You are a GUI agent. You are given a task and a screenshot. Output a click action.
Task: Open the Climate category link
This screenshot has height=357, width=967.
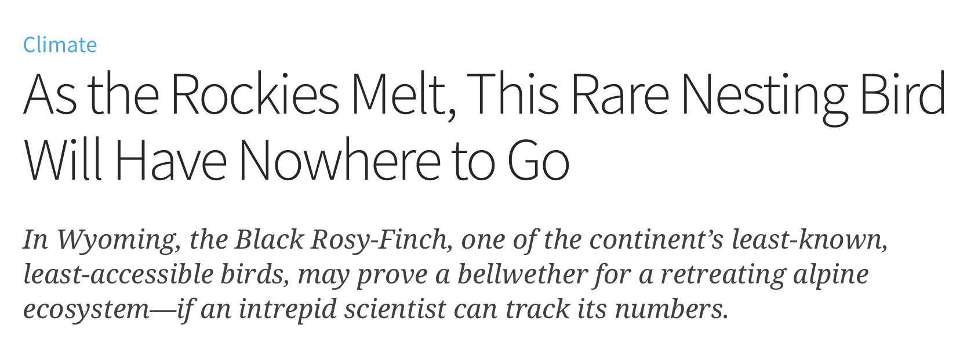60,45
